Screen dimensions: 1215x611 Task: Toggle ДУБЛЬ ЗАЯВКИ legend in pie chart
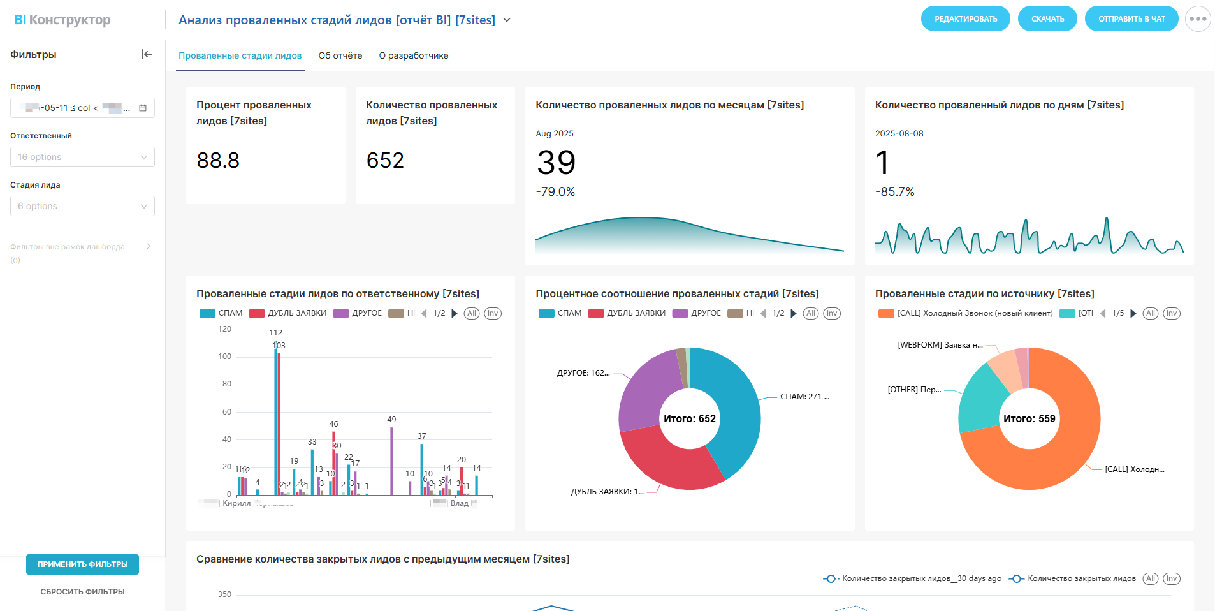(x=627, y=313)
